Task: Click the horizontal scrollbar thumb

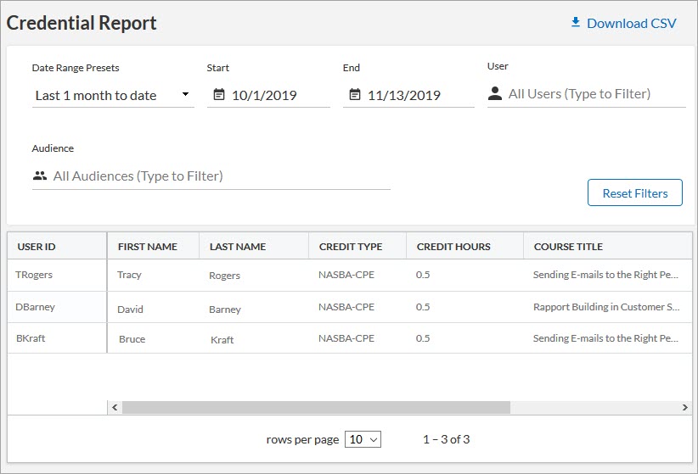Action: 316,408
